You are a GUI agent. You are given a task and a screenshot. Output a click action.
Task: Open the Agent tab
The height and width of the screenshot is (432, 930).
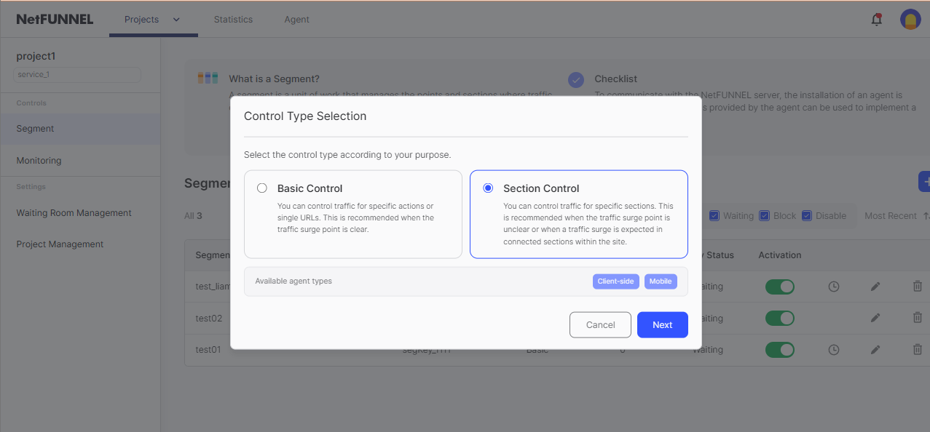tap(296, 20)
